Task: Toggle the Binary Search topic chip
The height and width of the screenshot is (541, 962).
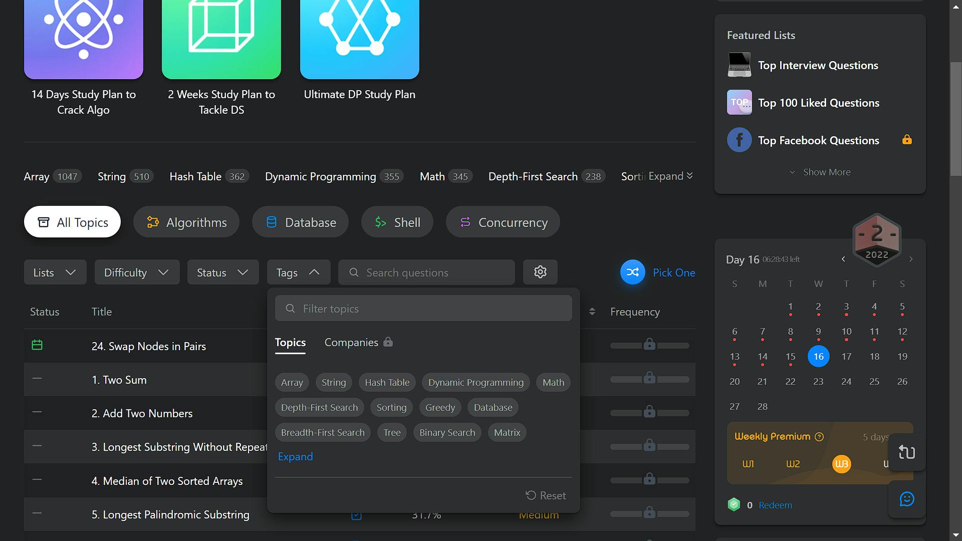Action: [x=447, y=432]
